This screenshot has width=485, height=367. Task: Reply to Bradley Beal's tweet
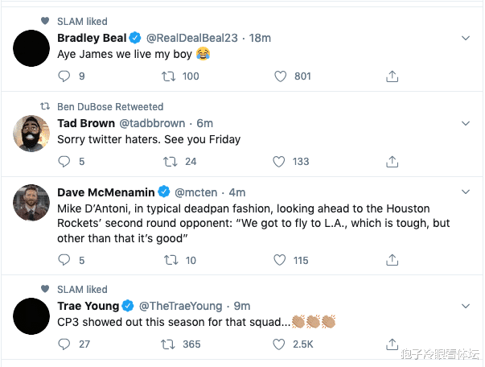tap(65, 76)
